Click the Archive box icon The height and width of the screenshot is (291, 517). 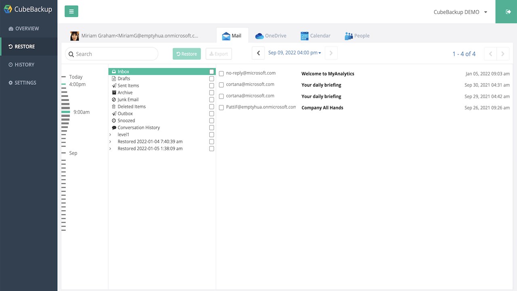(114, 93)
